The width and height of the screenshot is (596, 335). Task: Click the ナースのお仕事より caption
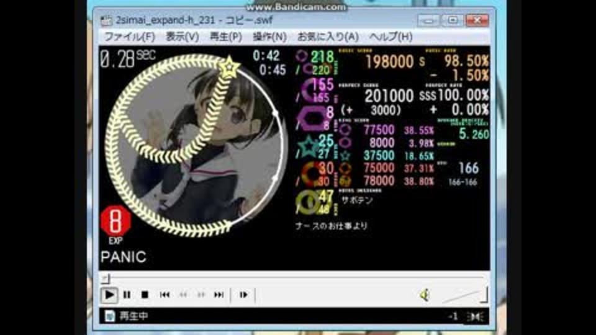[332, 226]
